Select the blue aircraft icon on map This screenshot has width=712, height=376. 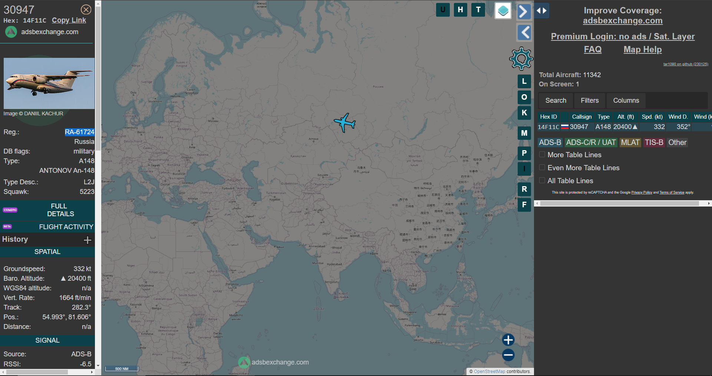[x=345, y=123]
